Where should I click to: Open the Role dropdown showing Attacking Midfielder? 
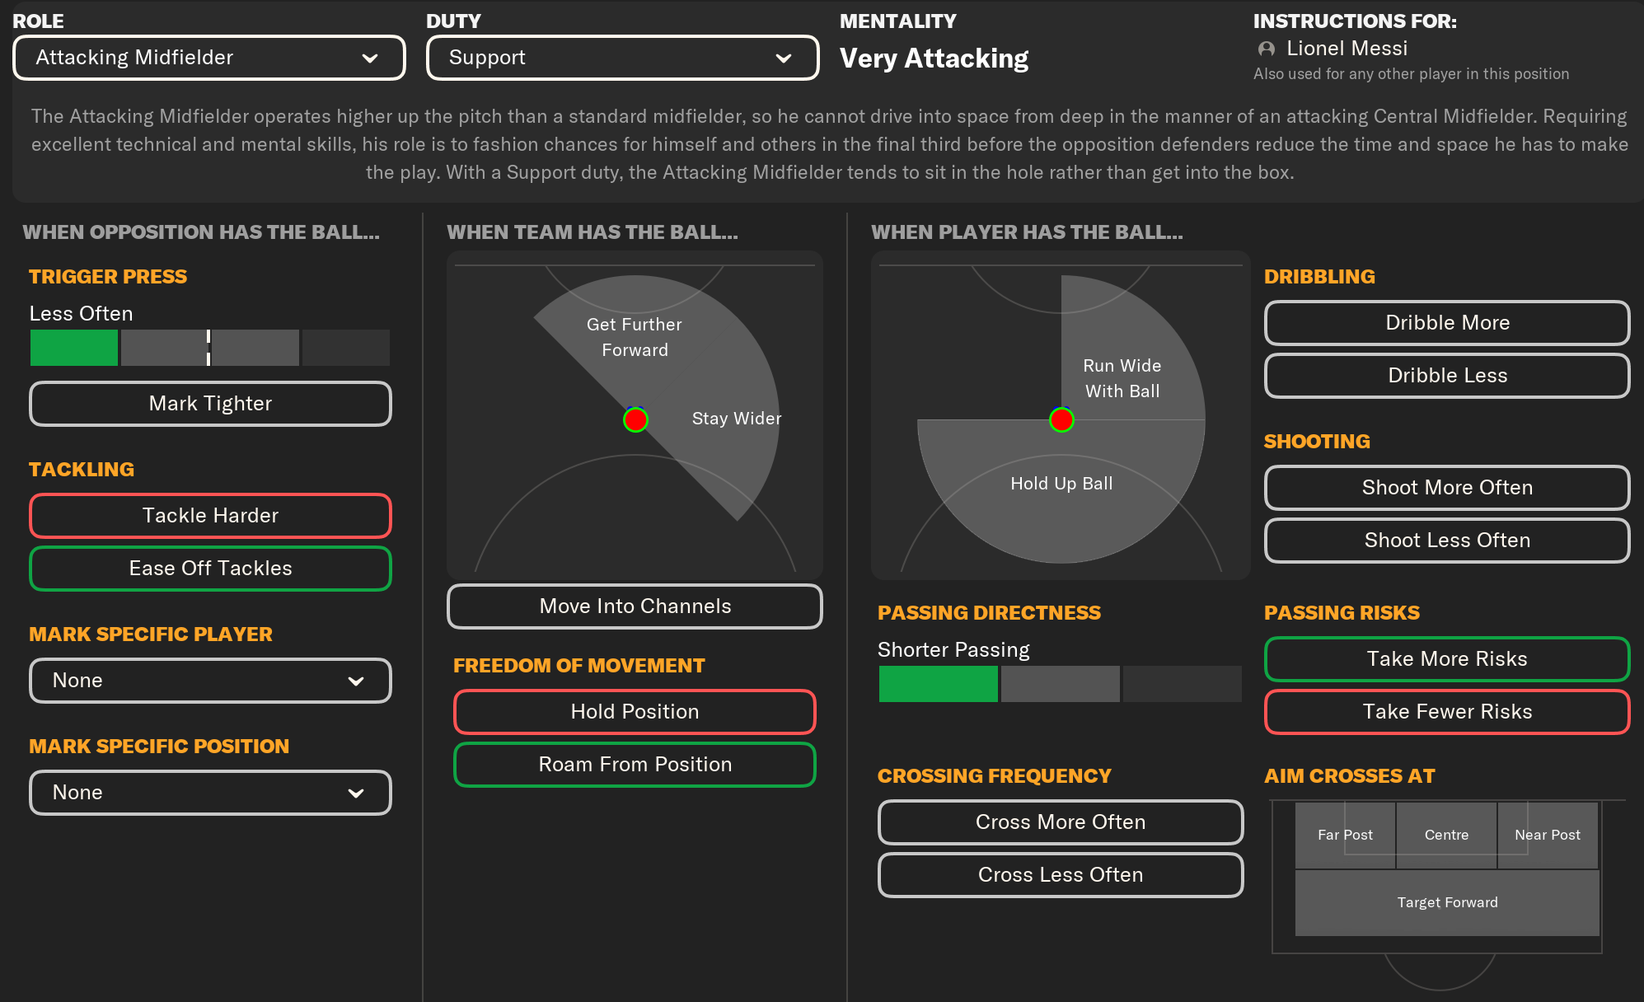(209, 58)
